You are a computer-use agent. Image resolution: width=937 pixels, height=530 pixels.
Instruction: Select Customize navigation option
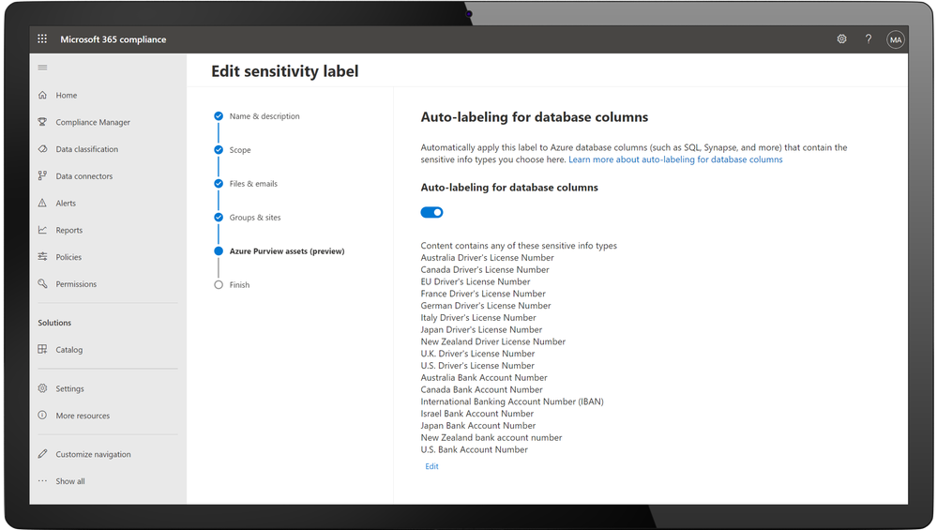pos(93,454)
